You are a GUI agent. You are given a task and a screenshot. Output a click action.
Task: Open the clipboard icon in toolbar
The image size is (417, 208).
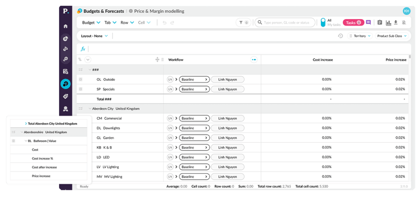pyautogui.click(x=380, y=23)
